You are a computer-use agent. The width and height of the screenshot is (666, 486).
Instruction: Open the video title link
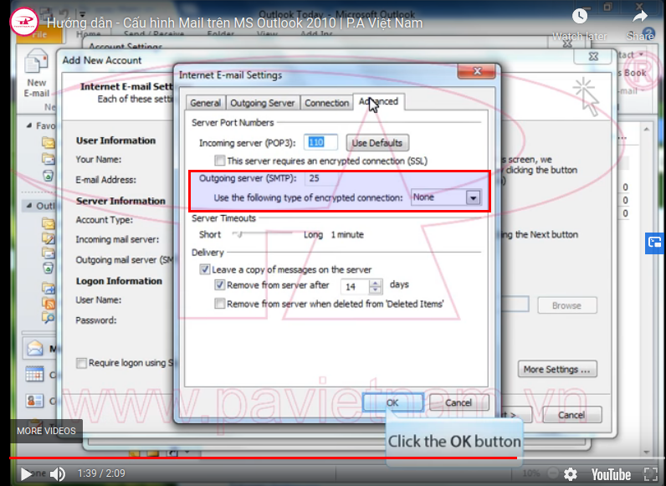pyautogui.click(x=235, y=23)
